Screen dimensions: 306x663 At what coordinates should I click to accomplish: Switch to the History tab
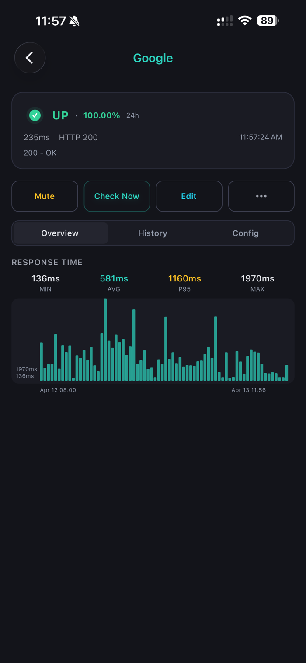[x=153, y=233]
